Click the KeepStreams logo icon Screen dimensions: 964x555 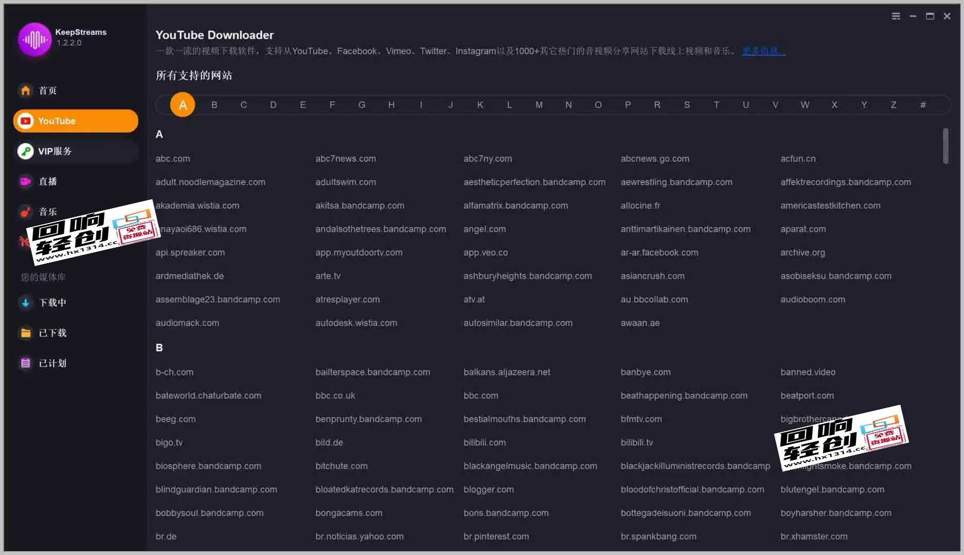tap(34, 39)
